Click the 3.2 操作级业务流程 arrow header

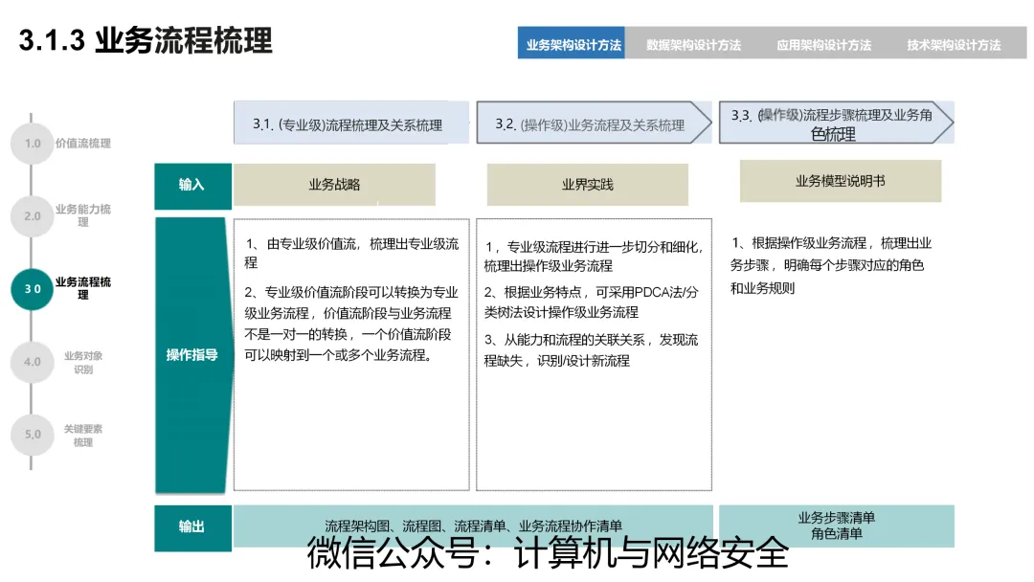tap(594, 123)
